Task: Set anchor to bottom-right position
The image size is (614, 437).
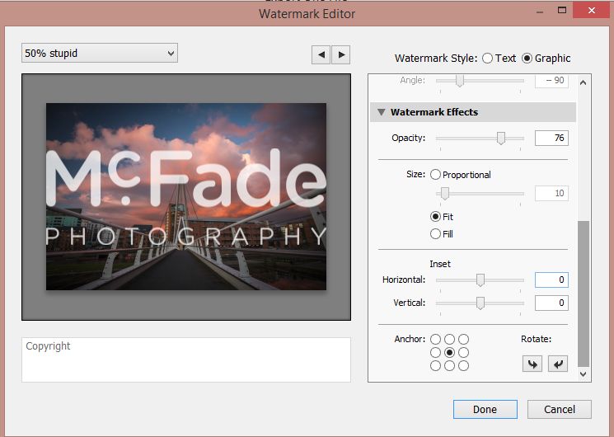Action: coord(463,366)
